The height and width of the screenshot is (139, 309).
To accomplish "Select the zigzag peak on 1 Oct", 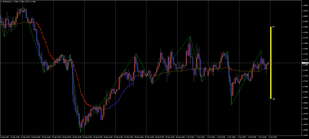I will (x=190, y=36).
